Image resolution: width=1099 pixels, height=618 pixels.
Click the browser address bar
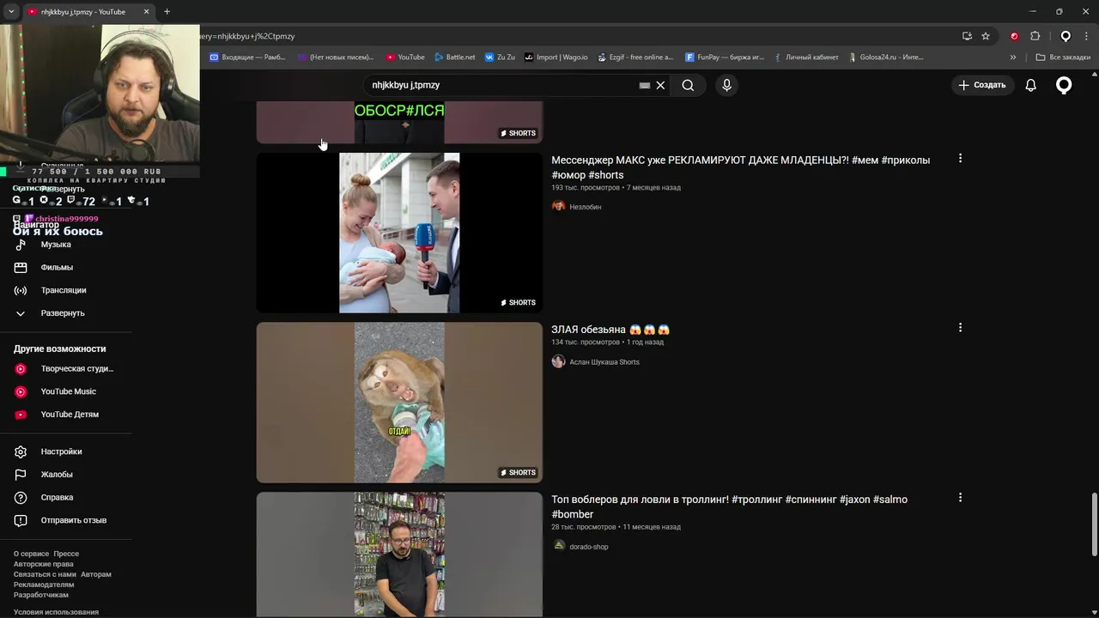coord(575,36)
